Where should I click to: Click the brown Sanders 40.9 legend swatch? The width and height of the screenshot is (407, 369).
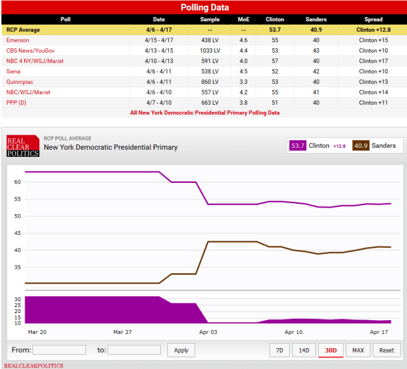pyautogui.click(x=360, y=146)
